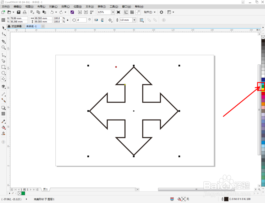
Task: Open the 效果(C) menu
Action: [65, 7]
